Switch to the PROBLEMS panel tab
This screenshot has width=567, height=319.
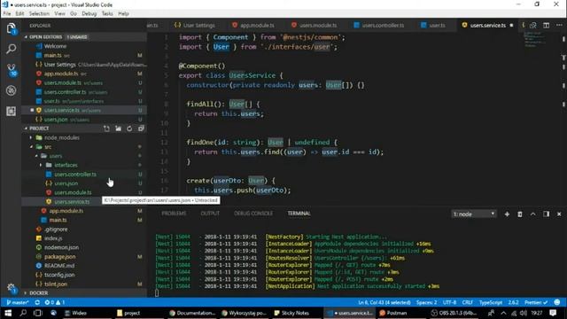tap(174, 214)
